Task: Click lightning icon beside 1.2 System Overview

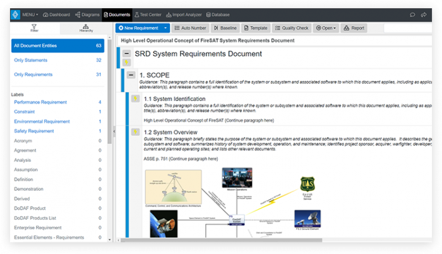Action: point(135,132)
